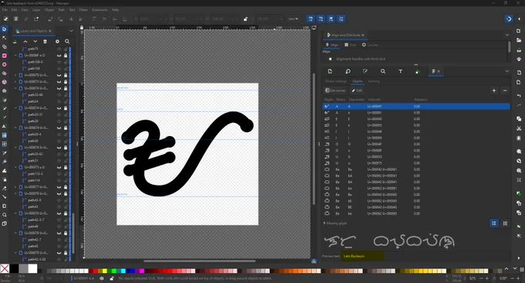Click the canvas horizontal scrollbar

[x=199, y=261]
